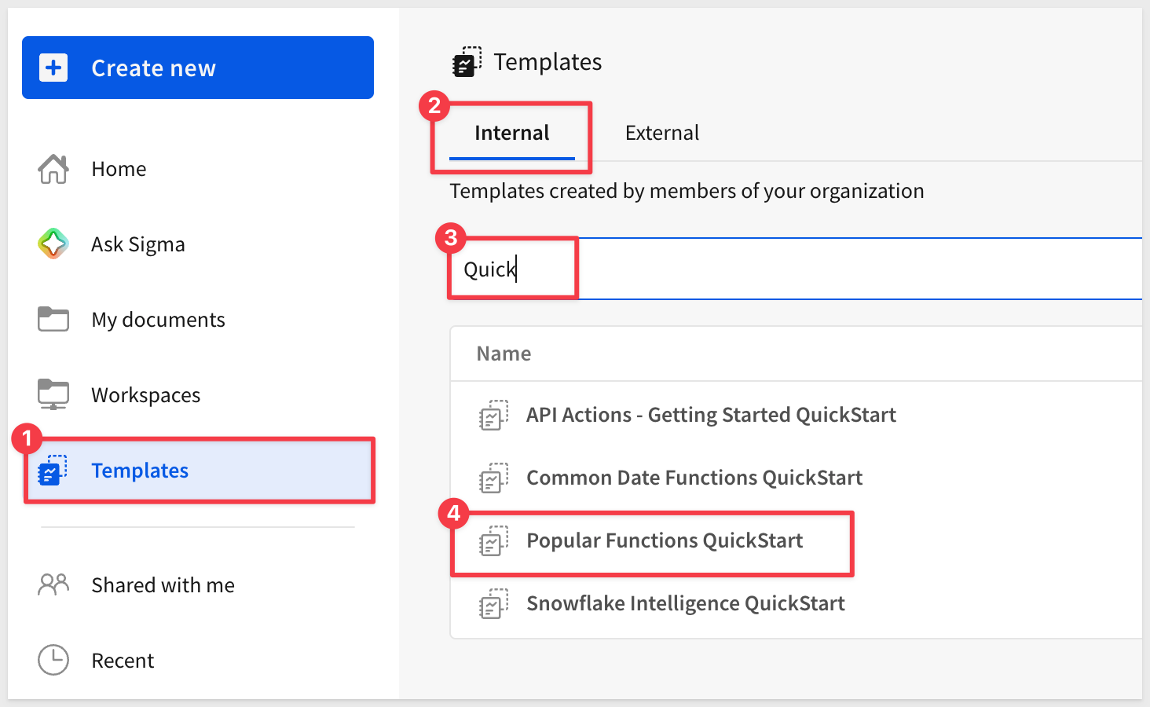
Task: Switch to the External tab
Action: [x=661, y=133]
